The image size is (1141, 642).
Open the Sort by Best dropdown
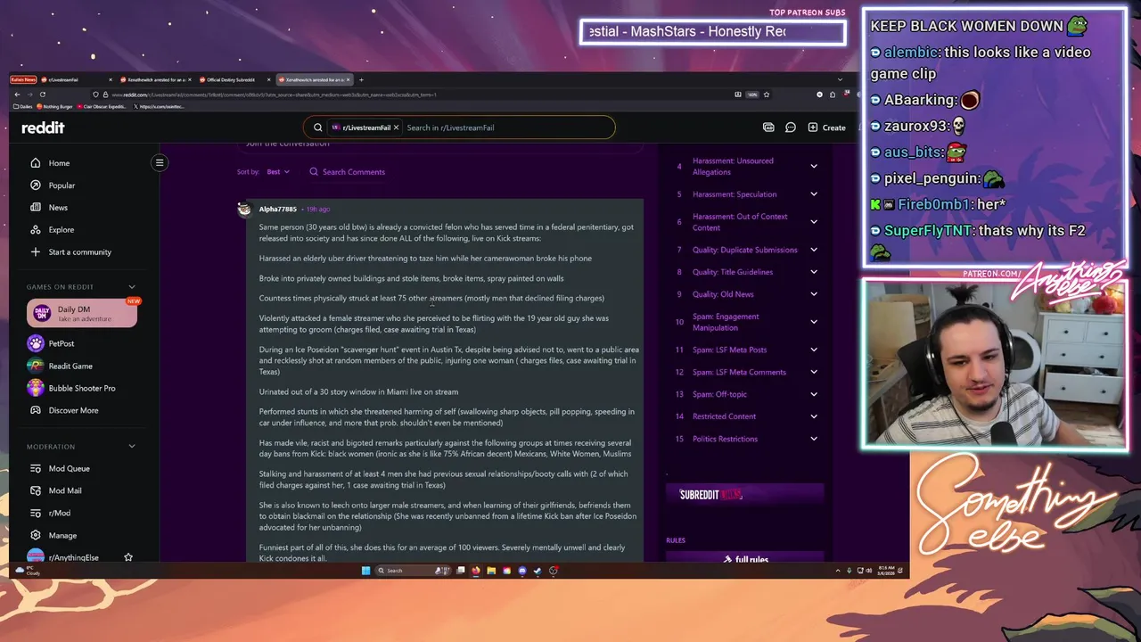pyautogui.click(x=278, y=172)
